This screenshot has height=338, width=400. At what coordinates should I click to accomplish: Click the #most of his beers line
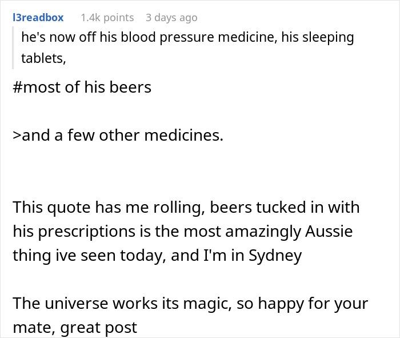pyautogui.click(x=82, y=87)
